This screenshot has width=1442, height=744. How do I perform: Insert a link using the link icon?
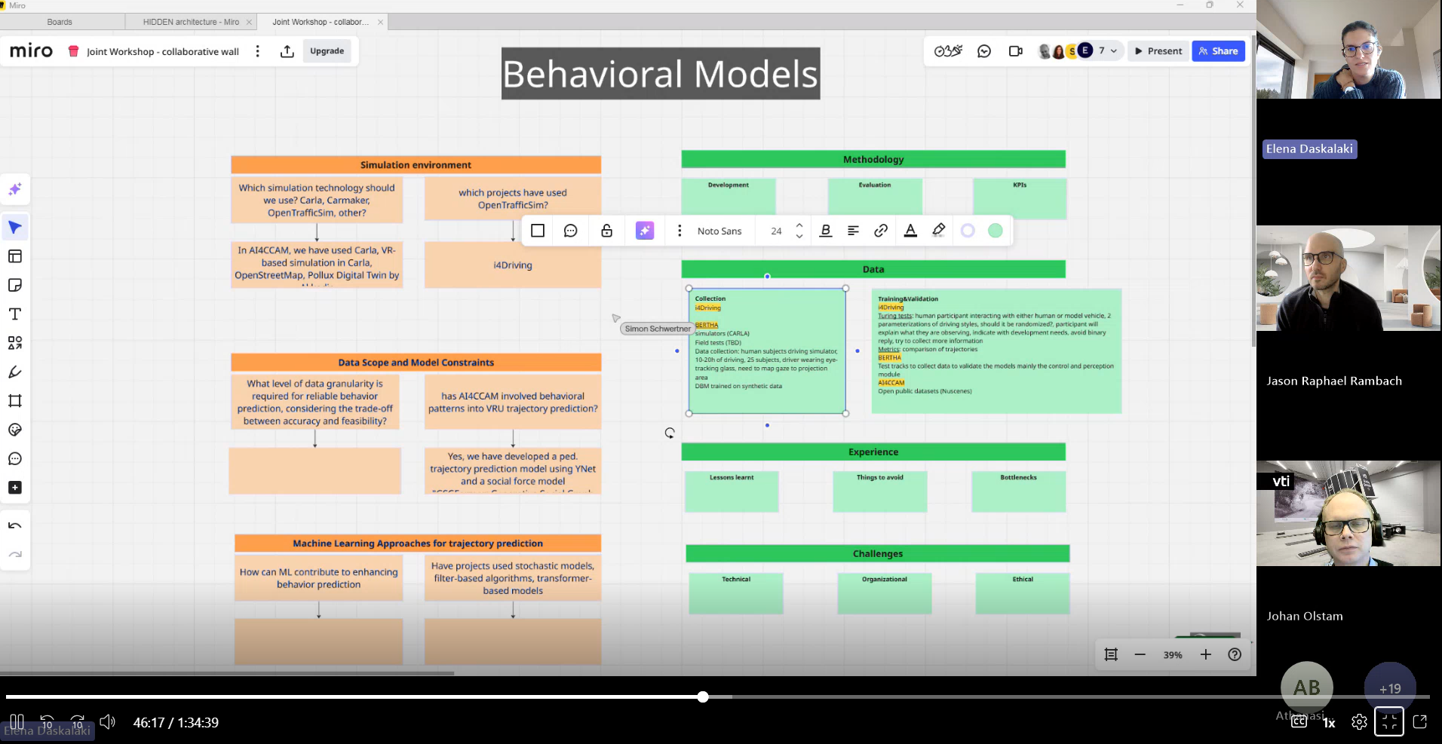880,231
